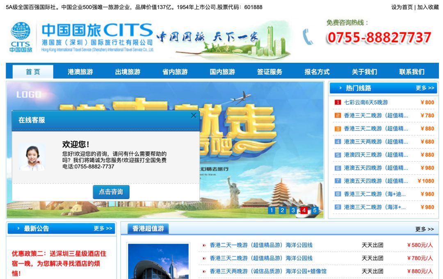
Task: Click red arrow bullet before 香港二天一晚游
Action: (x=204, y=245)
